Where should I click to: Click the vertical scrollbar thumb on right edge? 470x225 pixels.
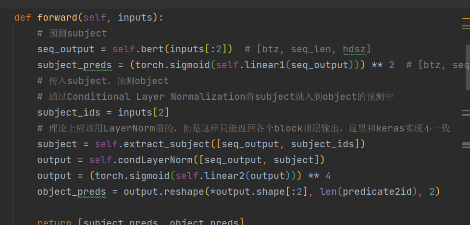(468, 67)
